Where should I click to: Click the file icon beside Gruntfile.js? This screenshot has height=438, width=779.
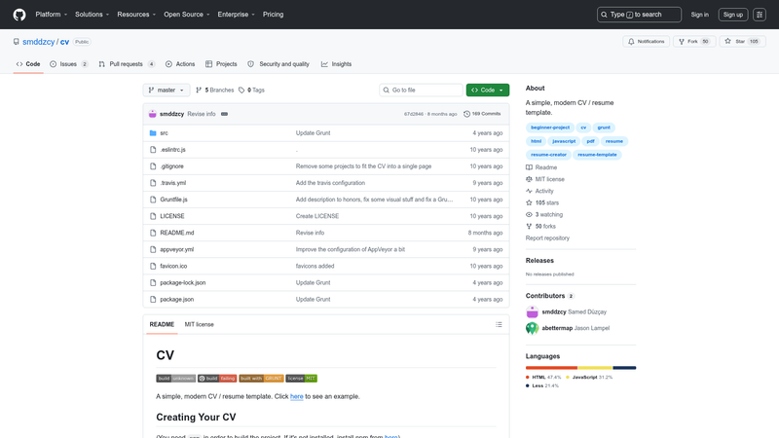coord(153,200)
